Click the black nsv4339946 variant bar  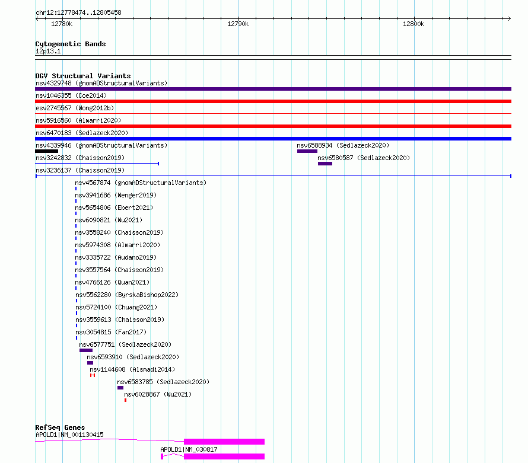click(46, 151)
